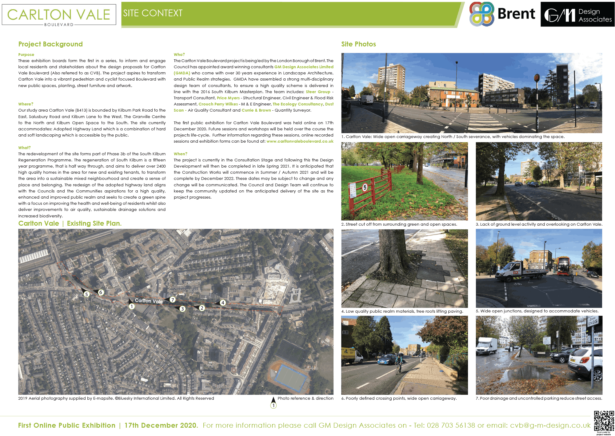Click the cvb@g-m-design.co.uk email address
Image resolution: width=615 pixels, height=436 pixels.
[x=550, y=425]
